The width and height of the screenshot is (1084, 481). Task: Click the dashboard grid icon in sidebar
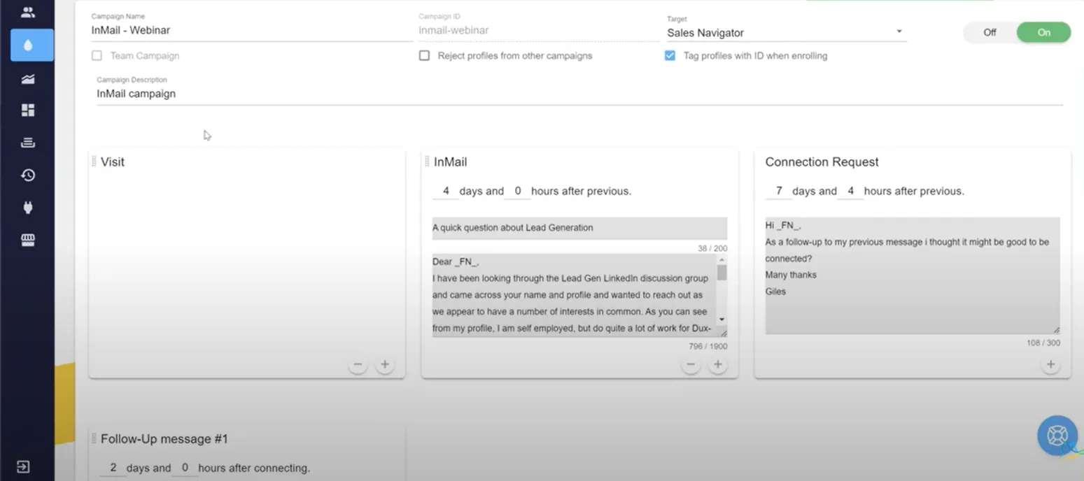click(x=28, y=110)
